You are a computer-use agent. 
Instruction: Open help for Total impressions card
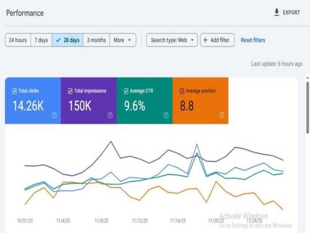click(x=110, y=115)
